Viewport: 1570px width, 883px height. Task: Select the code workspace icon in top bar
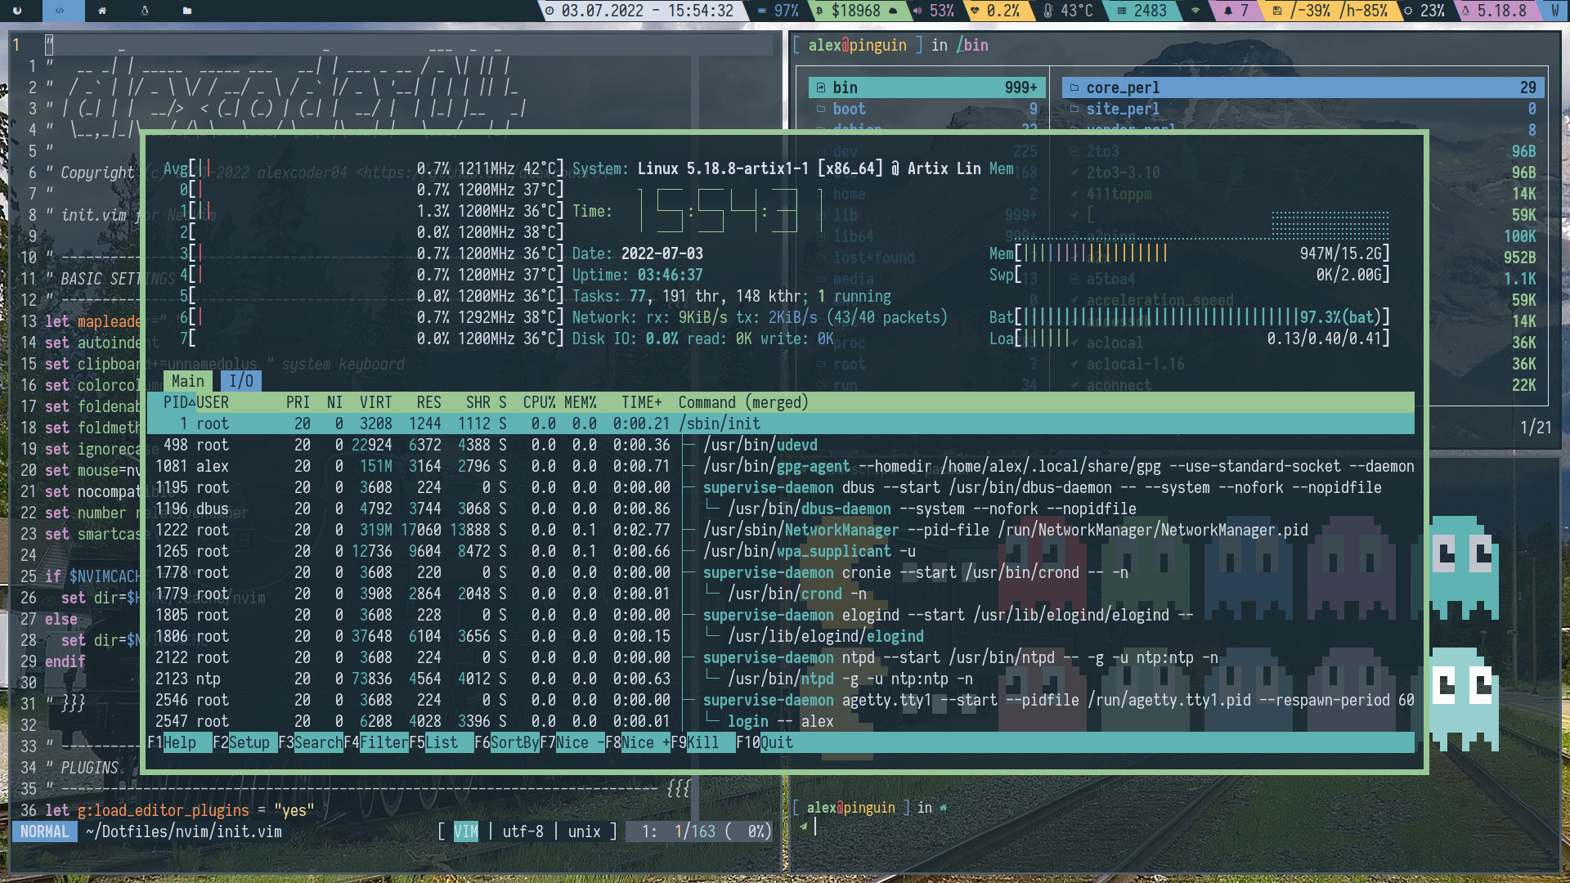[x=60, y=11]
